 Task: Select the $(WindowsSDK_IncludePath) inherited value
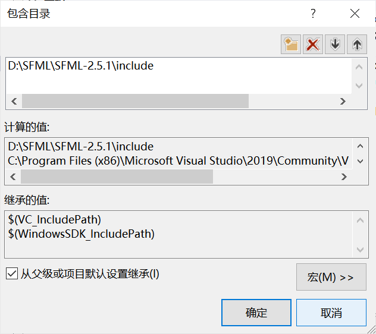tap(81, 234)
